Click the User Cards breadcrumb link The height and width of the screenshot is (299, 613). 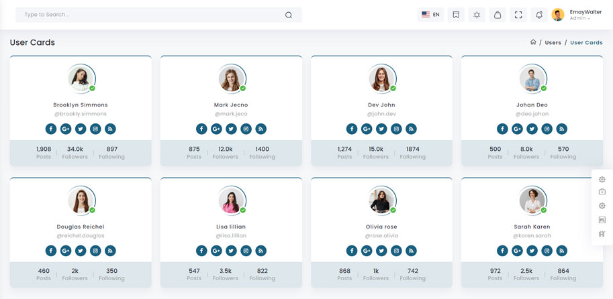(586, 42)
